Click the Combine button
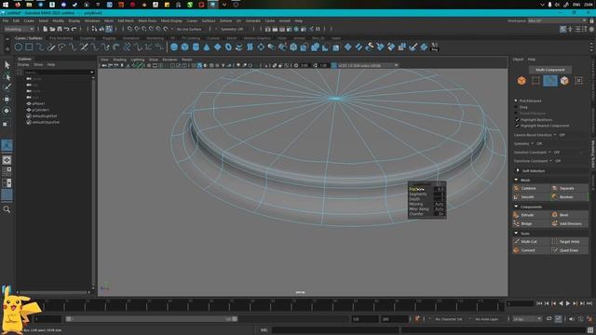Screen dimensions: 596x335 click(531, 188)
